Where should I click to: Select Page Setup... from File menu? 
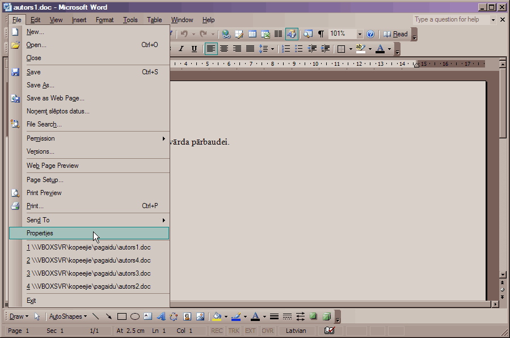[89, 180]
